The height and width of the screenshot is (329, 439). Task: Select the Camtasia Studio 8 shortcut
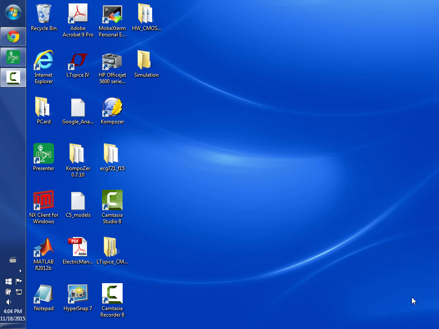(112, 201)
